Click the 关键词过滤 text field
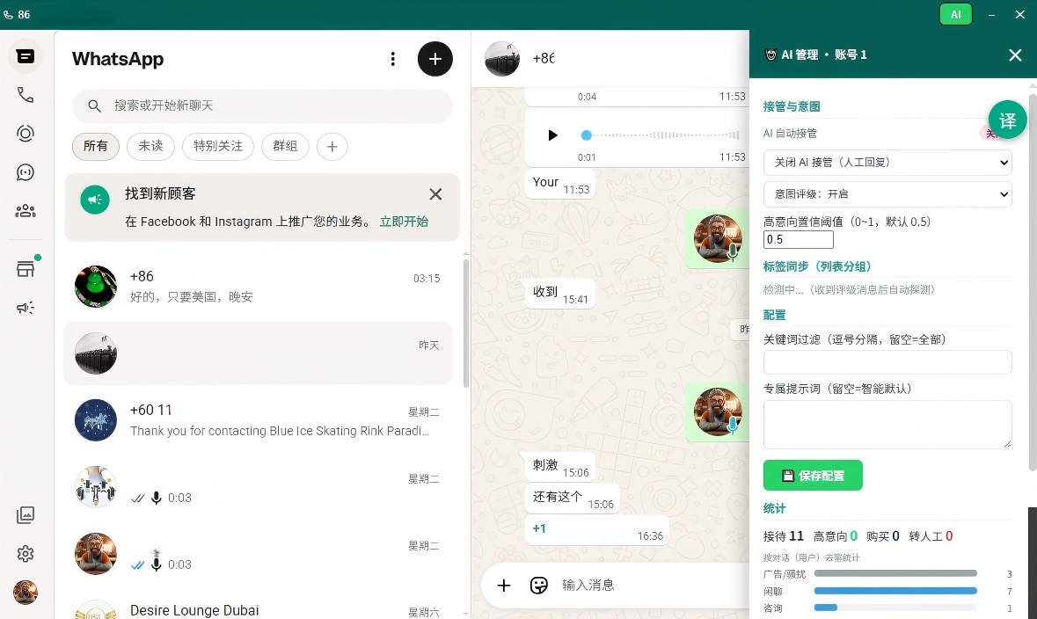The image size is (1037, 619). tap(887, 362)
